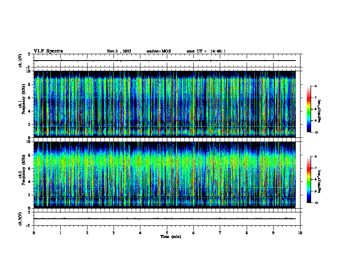Click the "station=MOS" header label
This screenshot has height=261, width=338.
click(159, 51)
